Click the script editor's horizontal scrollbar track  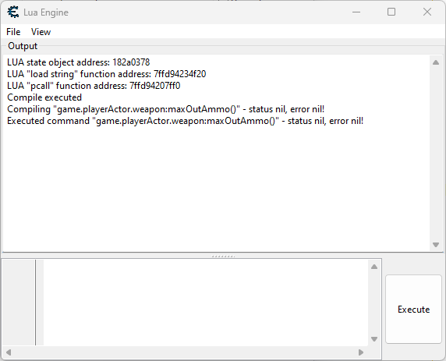(185, 352)
